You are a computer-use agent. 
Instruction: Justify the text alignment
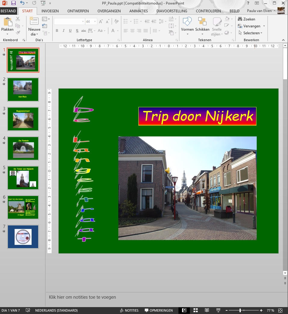[x=146, y=31]
